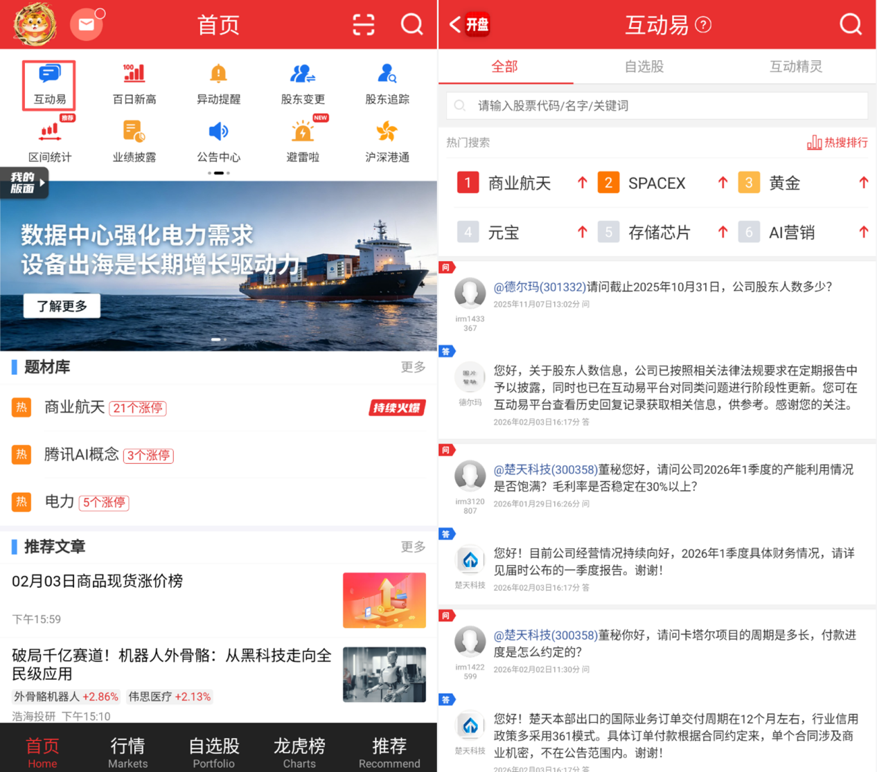This screenshot has width=877, height=772.
Task: Expand 推荐文章 with 更多
Action: point(413,547)
